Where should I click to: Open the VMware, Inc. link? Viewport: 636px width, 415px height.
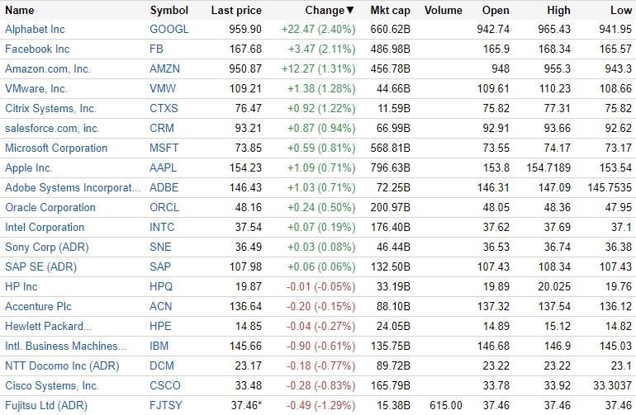coord(36,88)
